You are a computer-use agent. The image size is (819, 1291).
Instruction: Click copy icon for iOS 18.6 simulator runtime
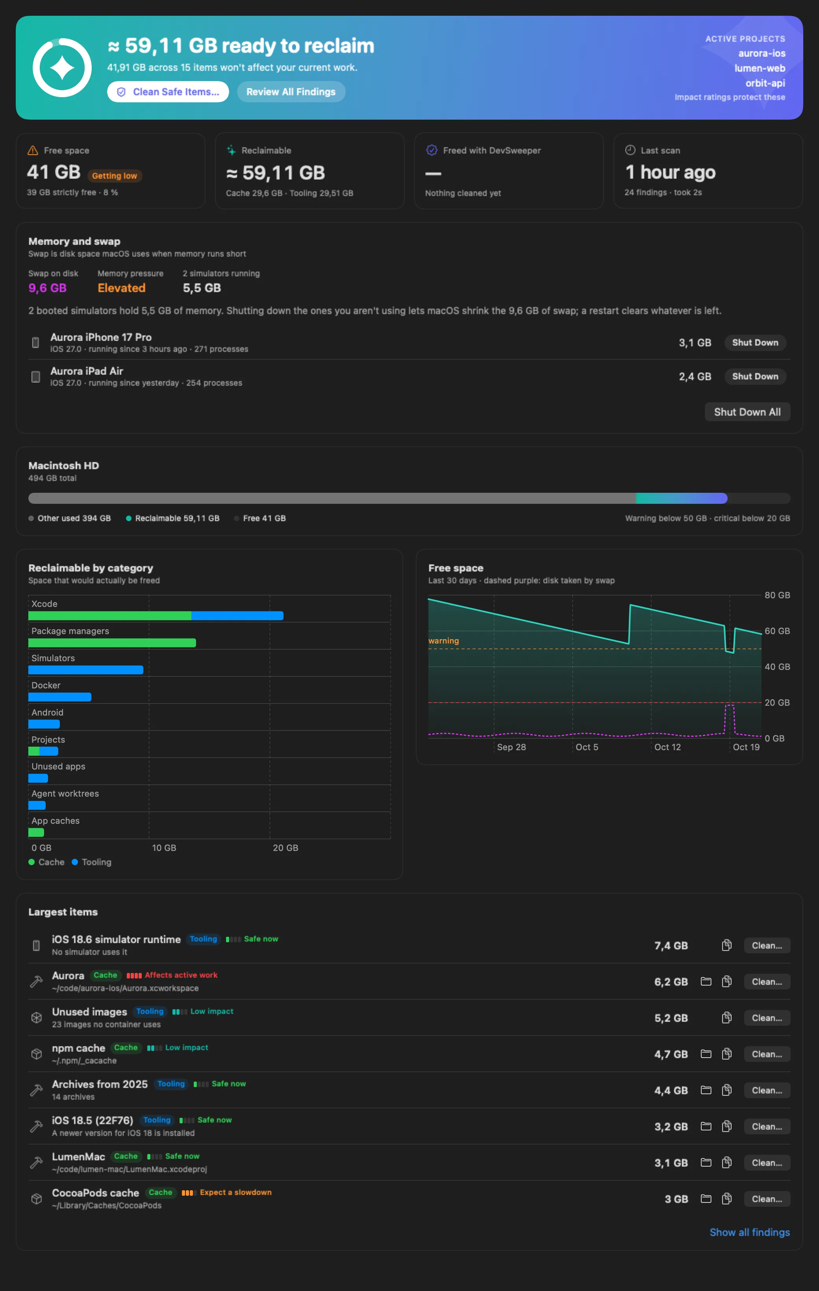727,945
